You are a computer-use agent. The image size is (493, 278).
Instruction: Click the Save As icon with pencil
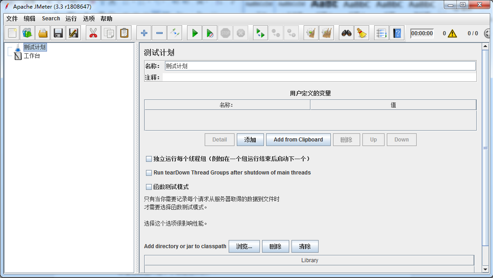[x=74, y=33]
